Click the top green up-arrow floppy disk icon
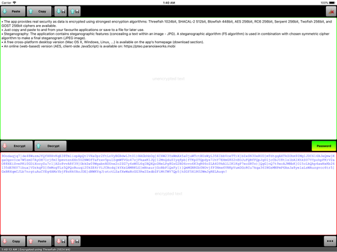 point(74,12)
